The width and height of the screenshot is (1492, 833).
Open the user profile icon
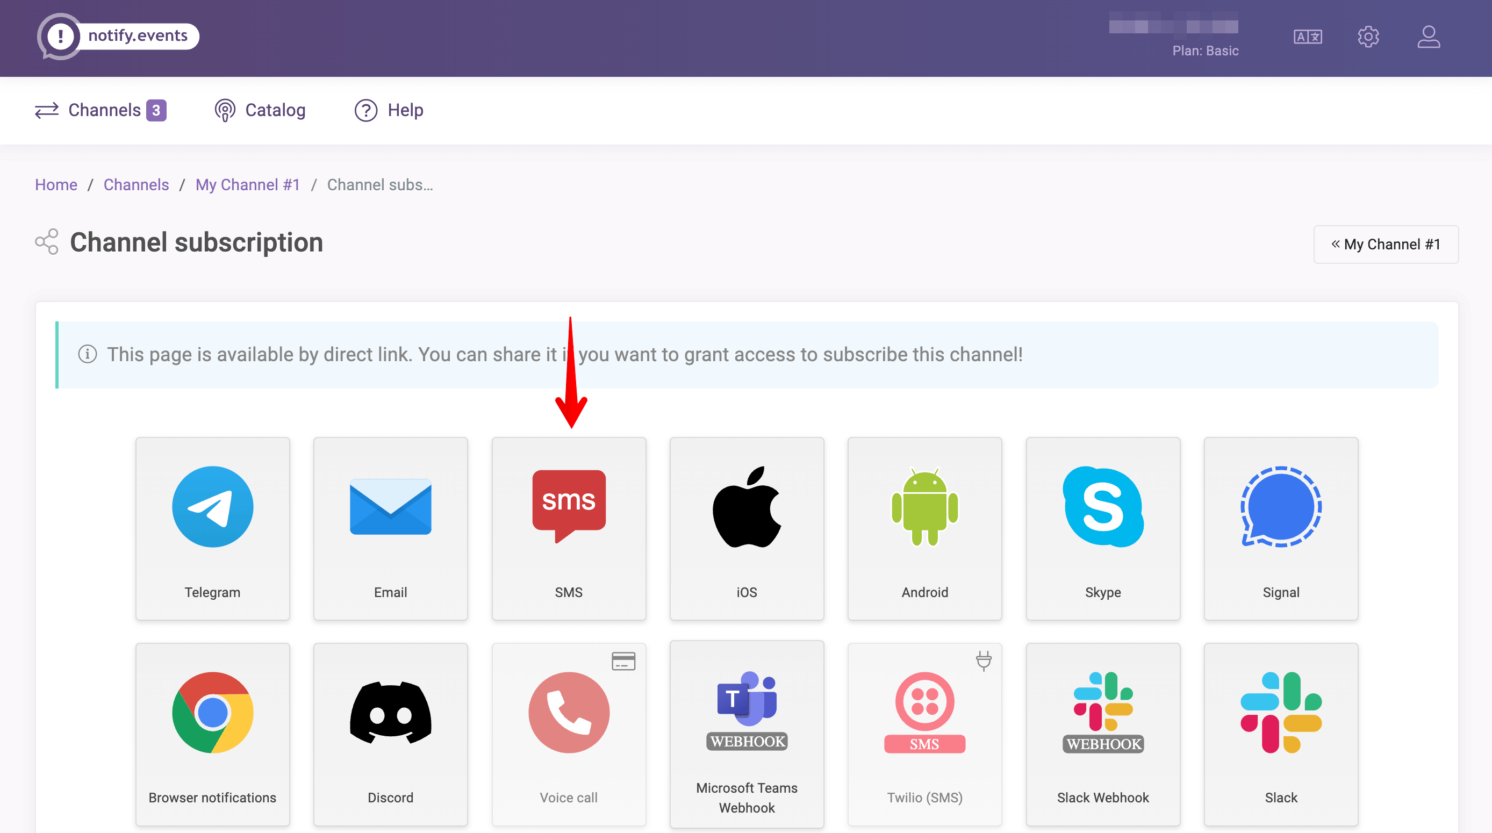coord(1428,37)
